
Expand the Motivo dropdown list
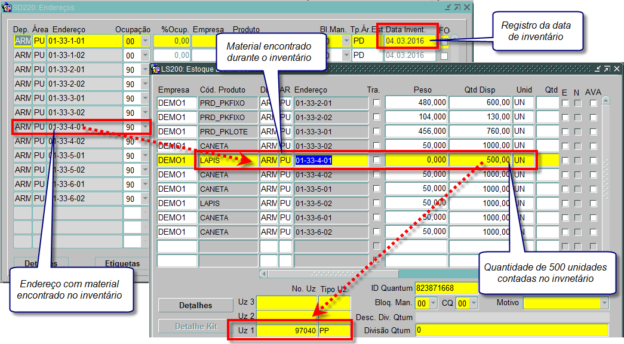pos(604,303)
